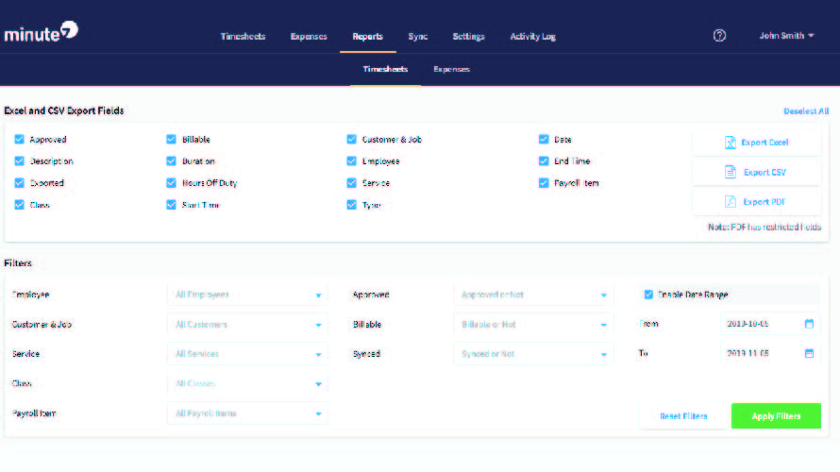Image resolution: width=840 pixels, height=472 pixels.
Task: Click the Export Excel file icon
Action: click(x=730, y=143)
